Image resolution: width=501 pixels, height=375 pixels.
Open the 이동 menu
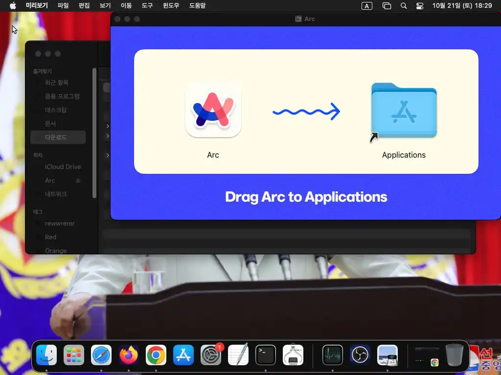(126, 6)
